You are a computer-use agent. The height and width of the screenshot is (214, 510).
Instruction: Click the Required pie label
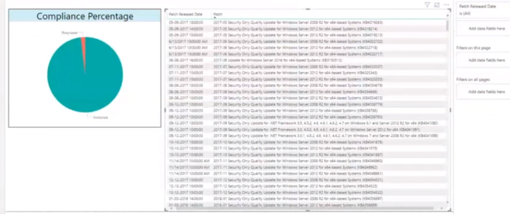tap(69, 33)
